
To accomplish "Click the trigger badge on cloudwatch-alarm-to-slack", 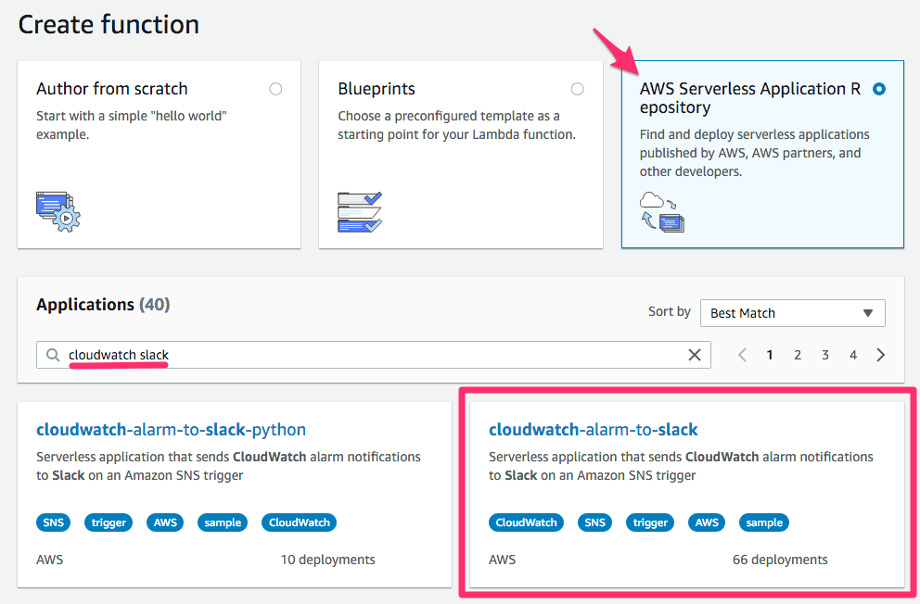I will [x=649, y=522].
